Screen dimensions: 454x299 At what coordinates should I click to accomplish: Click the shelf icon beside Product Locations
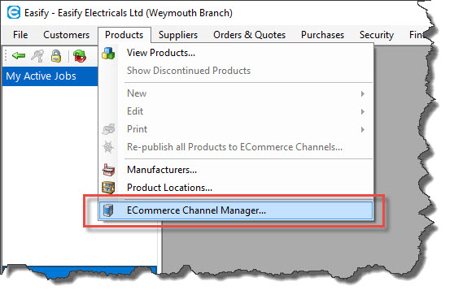[x=108, y=188]
